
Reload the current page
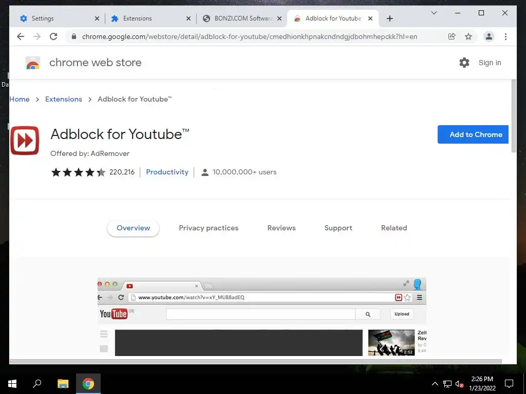(53, 36)
